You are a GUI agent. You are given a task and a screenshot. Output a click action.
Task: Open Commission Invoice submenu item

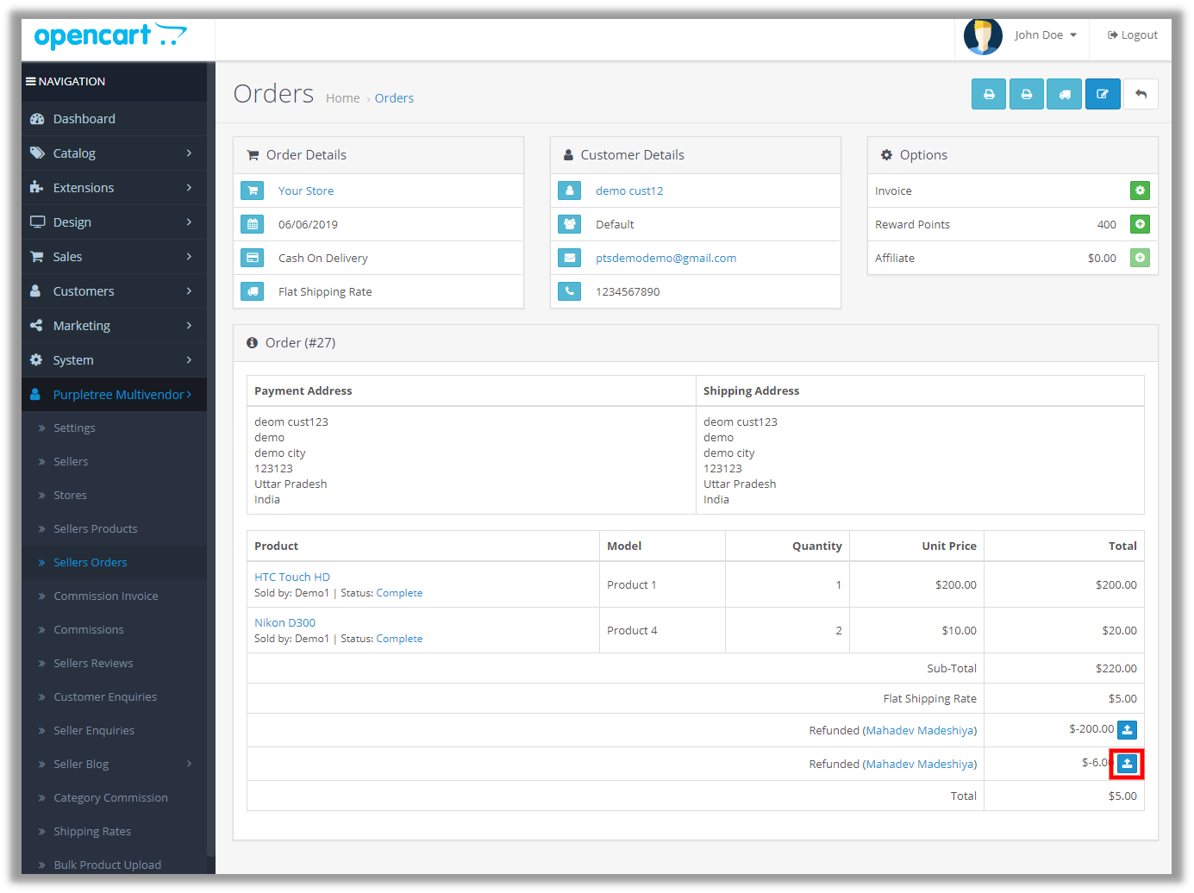tap(114, 596)
